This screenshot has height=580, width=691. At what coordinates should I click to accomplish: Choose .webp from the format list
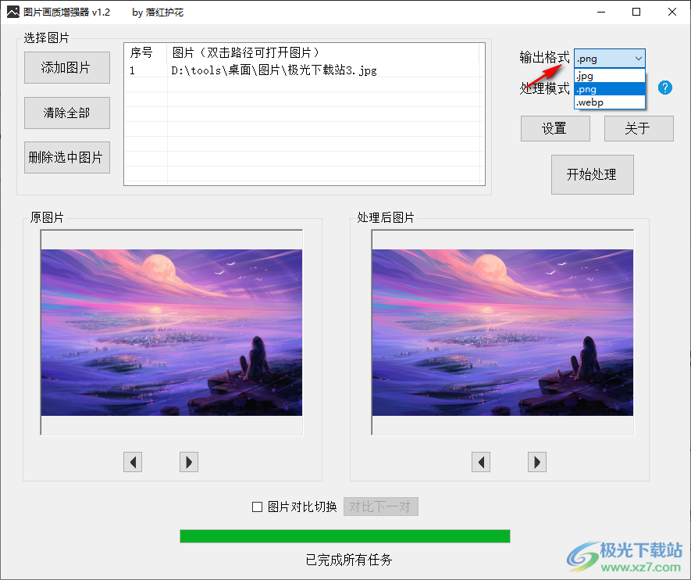[610, 102]
